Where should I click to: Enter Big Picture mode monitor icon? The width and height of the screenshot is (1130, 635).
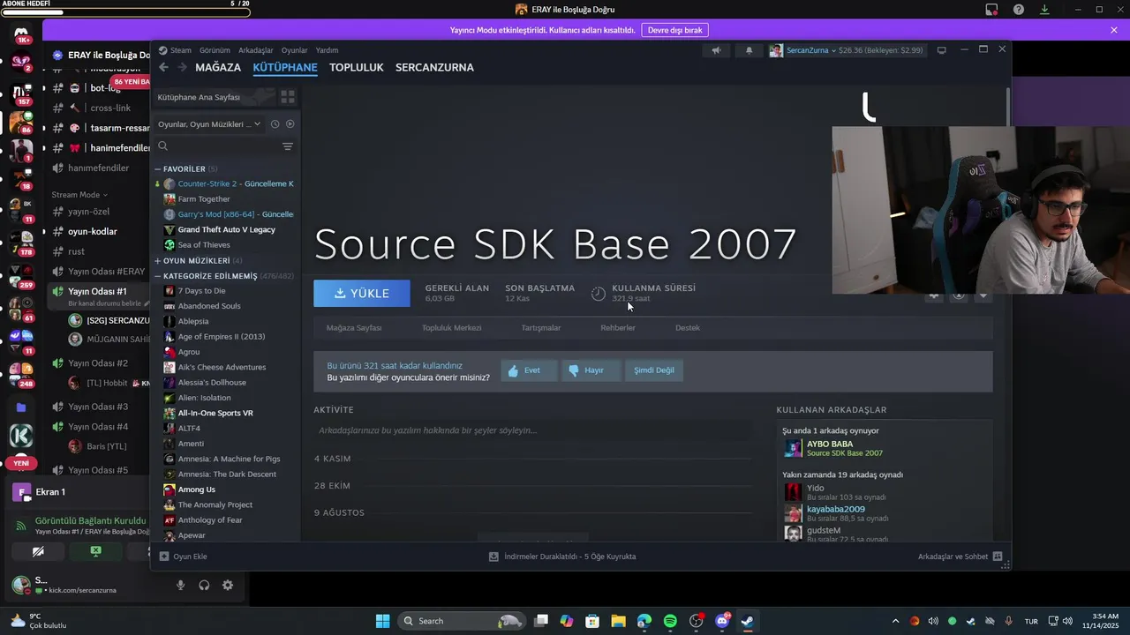click(x=941, y=50)
